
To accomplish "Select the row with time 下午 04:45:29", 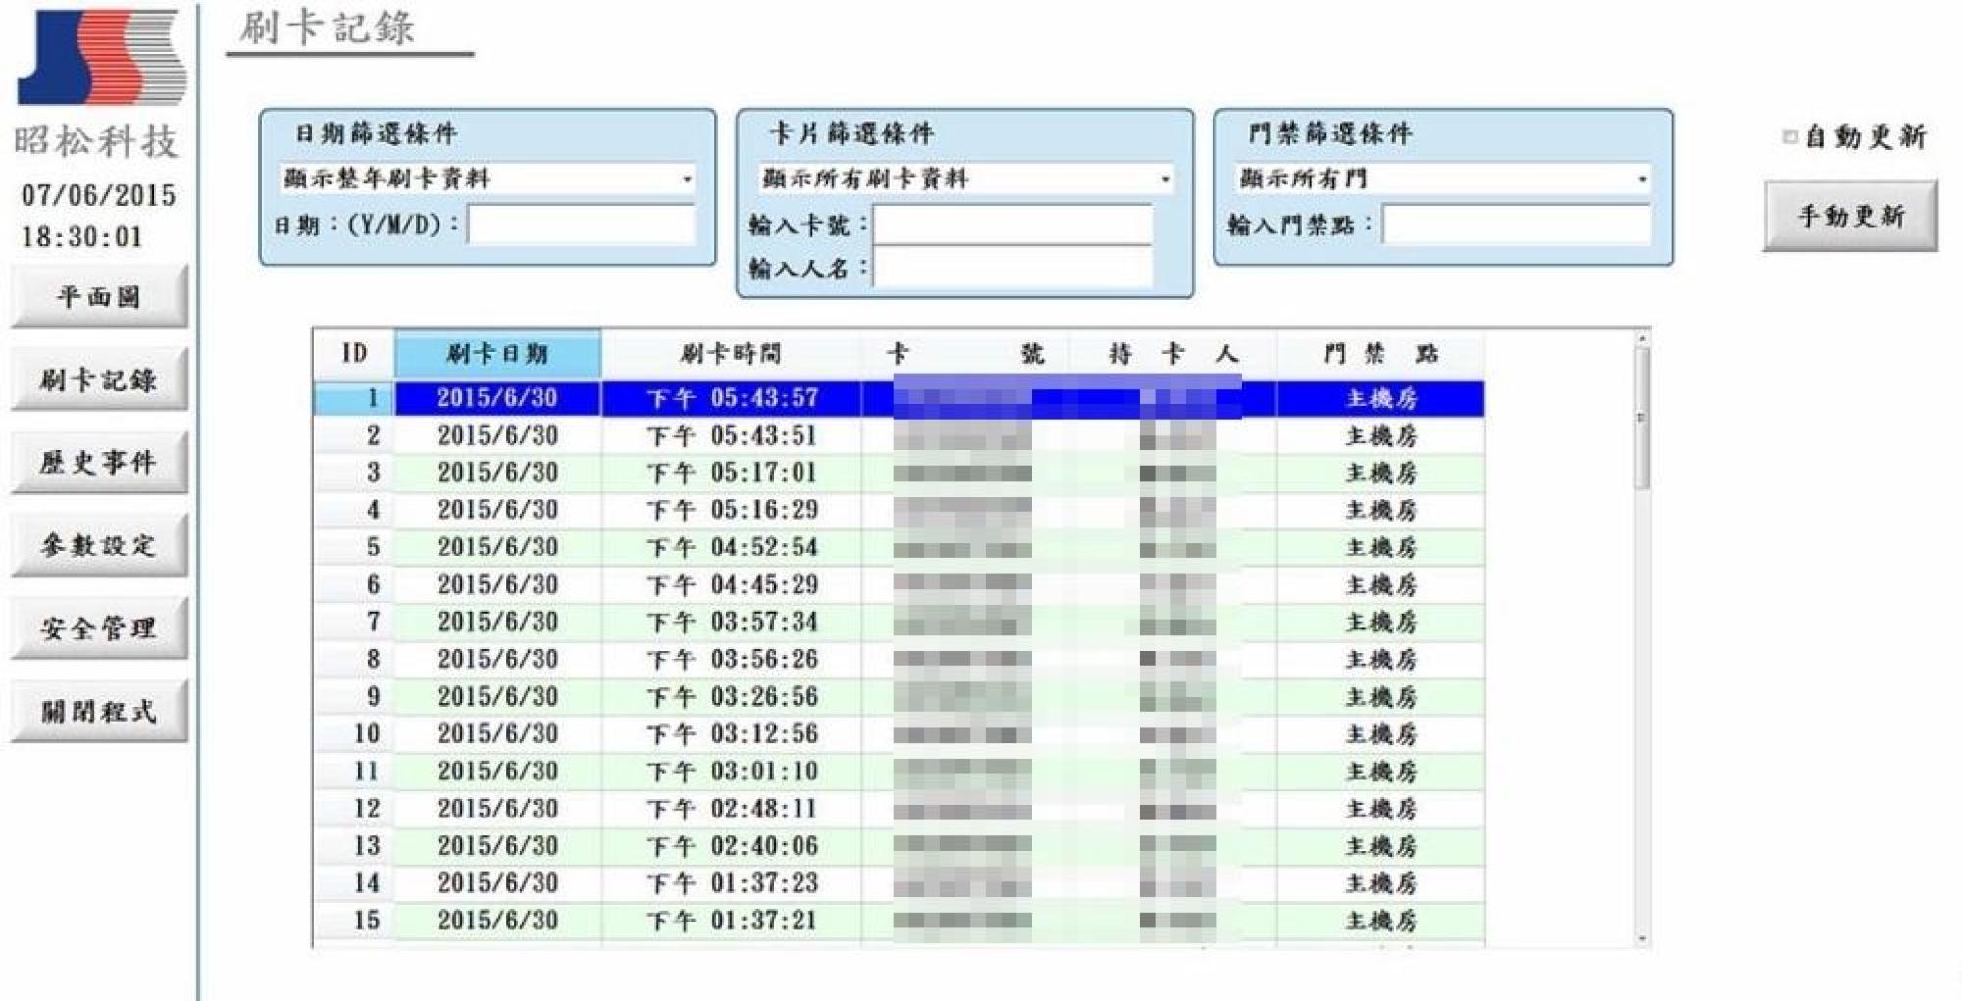I will [x=900, y=585].
